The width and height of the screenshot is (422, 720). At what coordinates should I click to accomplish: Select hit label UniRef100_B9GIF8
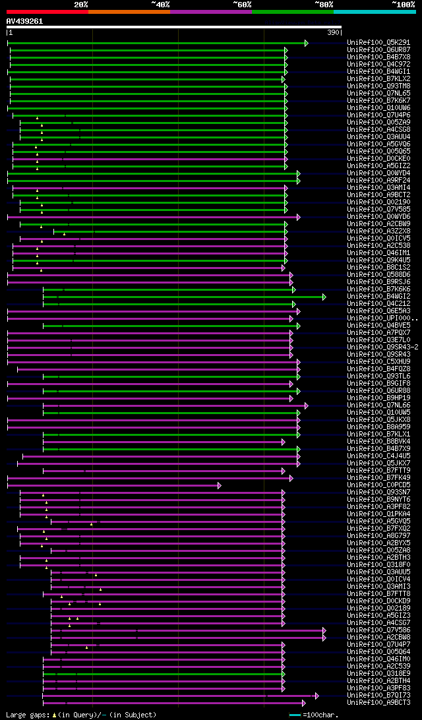pyautogui.click(x=379, y=383)
